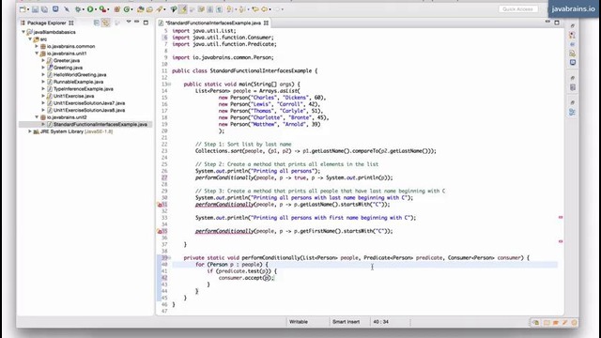Viewport: 601px width, 338px height.
Task: Expand the io.javabrains.common package
Action: tap(37, 46)
